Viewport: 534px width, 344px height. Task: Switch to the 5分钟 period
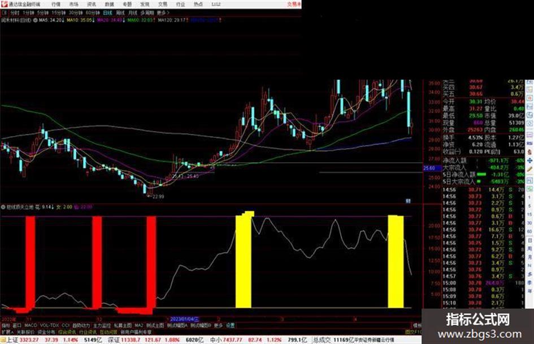[43, 12]
